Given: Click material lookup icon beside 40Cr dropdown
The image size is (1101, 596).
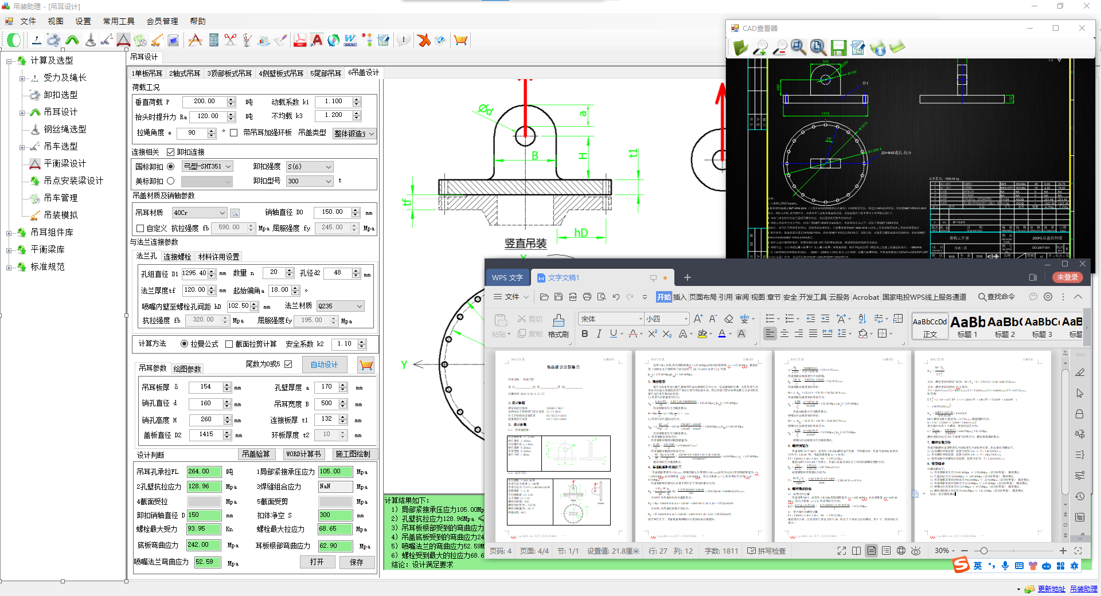Looking at the screenshot, I should pyautogui.click(x=235, y=213).
